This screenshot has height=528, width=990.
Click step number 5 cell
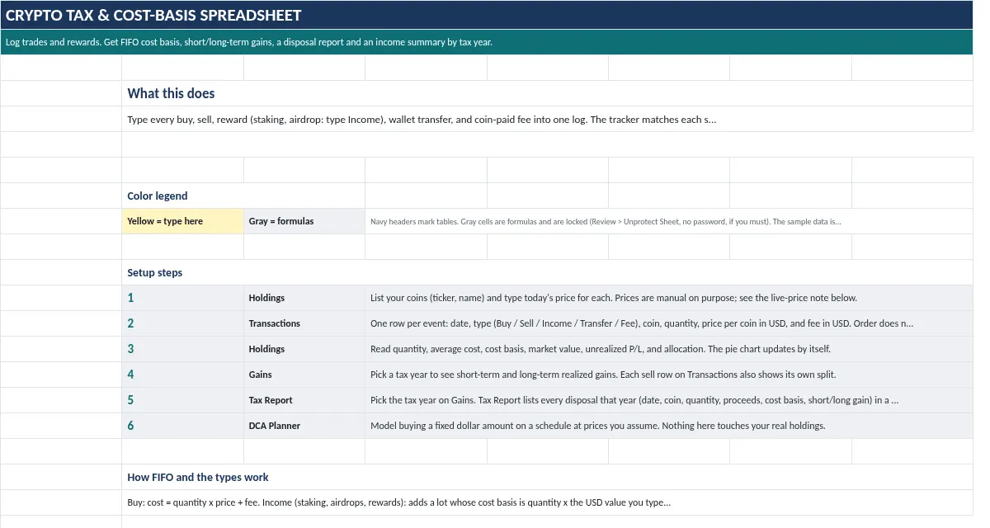click(182, 400)
